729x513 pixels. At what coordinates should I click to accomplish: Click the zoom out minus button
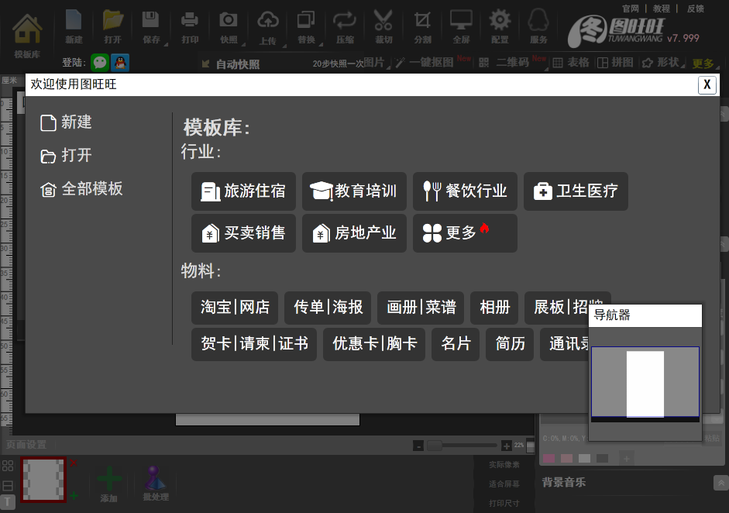418,446
